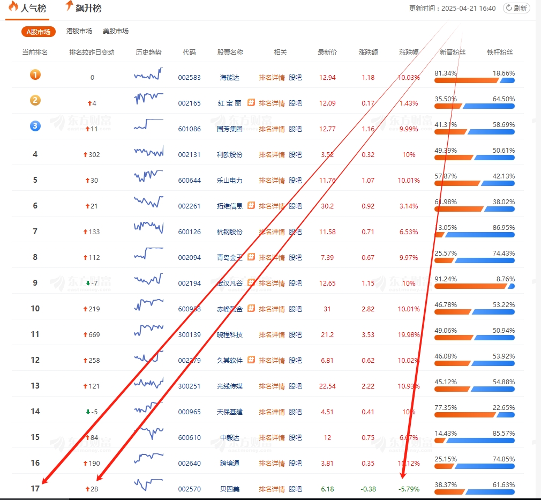Click the orange tag icon beside 武汉凡谷
541x500 pixels.
tap(251, 282)
